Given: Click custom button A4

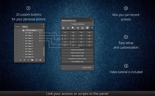Looking at the screenshot, I should [x=89, y=33].
